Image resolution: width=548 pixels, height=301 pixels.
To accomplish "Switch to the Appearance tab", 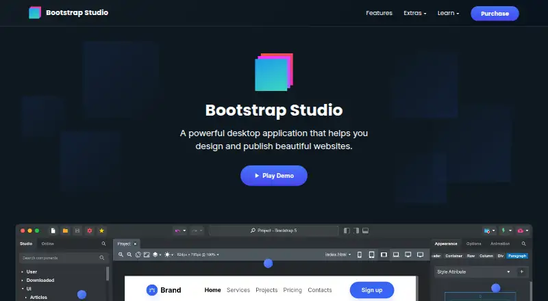I will (x=446, y=244).
